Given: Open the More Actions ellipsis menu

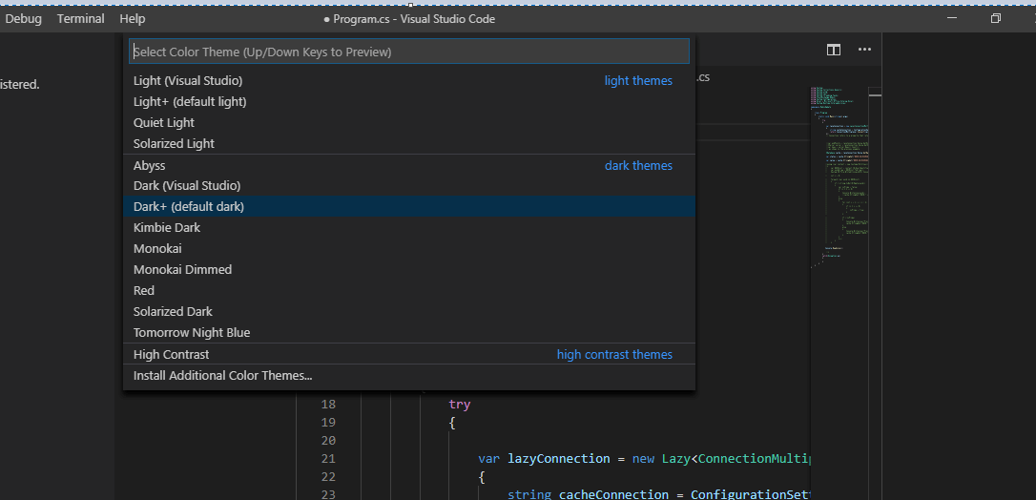Looking at the screenshot, I should (x=864, y=50).
